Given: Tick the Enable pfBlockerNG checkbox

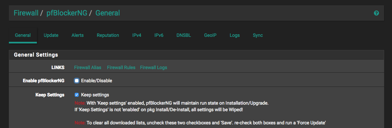Looking at the screenshot, I should [x=77, y=81].
